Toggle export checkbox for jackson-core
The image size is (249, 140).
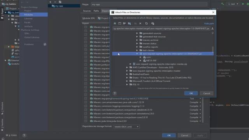coord(86,117)
